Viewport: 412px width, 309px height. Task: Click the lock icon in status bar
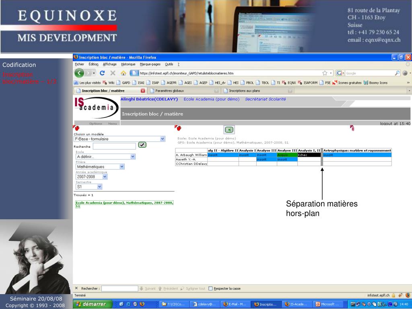(393, 295)
